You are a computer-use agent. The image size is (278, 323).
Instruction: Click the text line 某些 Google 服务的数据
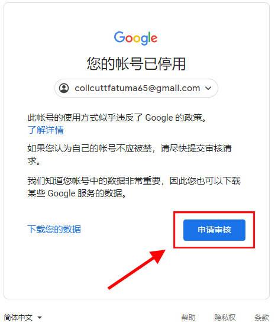(x=77, y=193)
